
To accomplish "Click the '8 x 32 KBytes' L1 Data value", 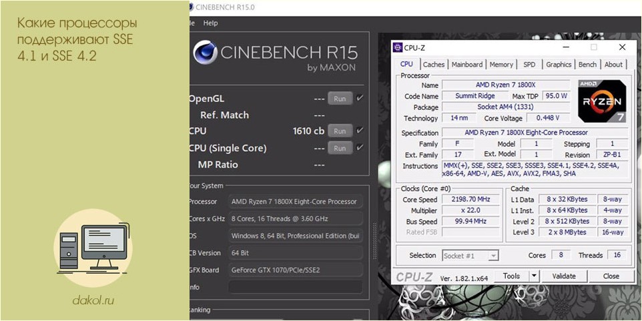I will 567,199.
